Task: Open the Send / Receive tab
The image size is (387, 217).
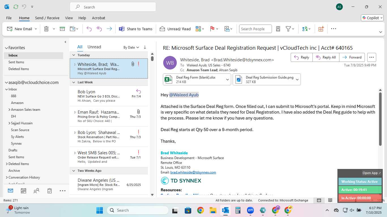Action: coord(47,18)
